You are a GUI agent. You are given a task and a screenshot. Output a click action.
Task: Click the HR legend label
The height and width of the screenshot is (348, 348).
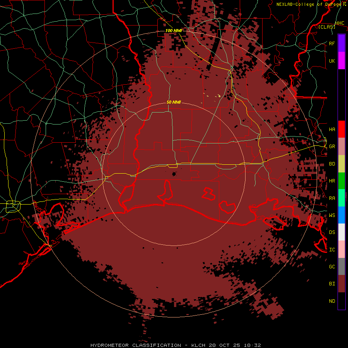pyautogui.click(x=332, y=181)
